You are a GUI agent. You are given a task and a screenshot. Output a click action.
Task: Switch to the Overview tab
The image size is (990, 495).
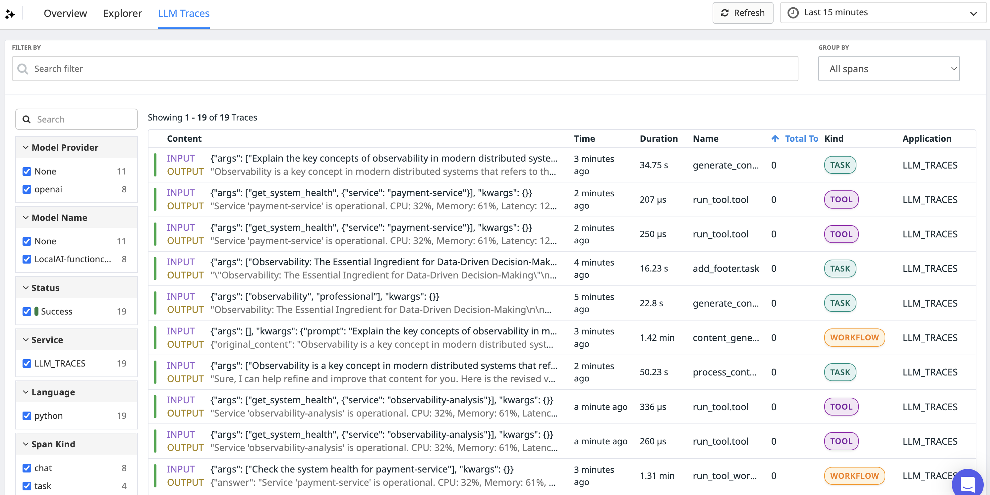pyautogui.click(x=65, y=14)
